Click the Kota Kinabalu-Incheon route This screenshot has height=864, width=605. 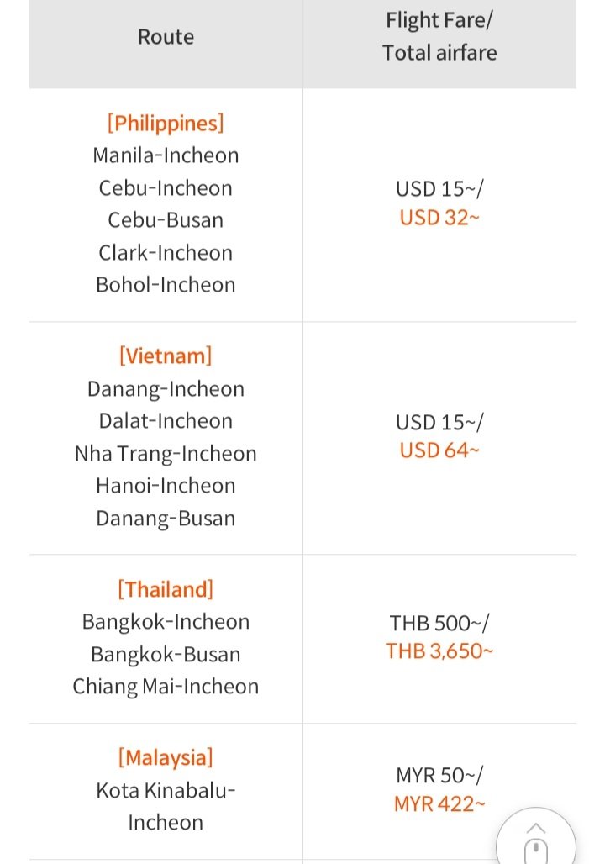[x=166, y=806]
